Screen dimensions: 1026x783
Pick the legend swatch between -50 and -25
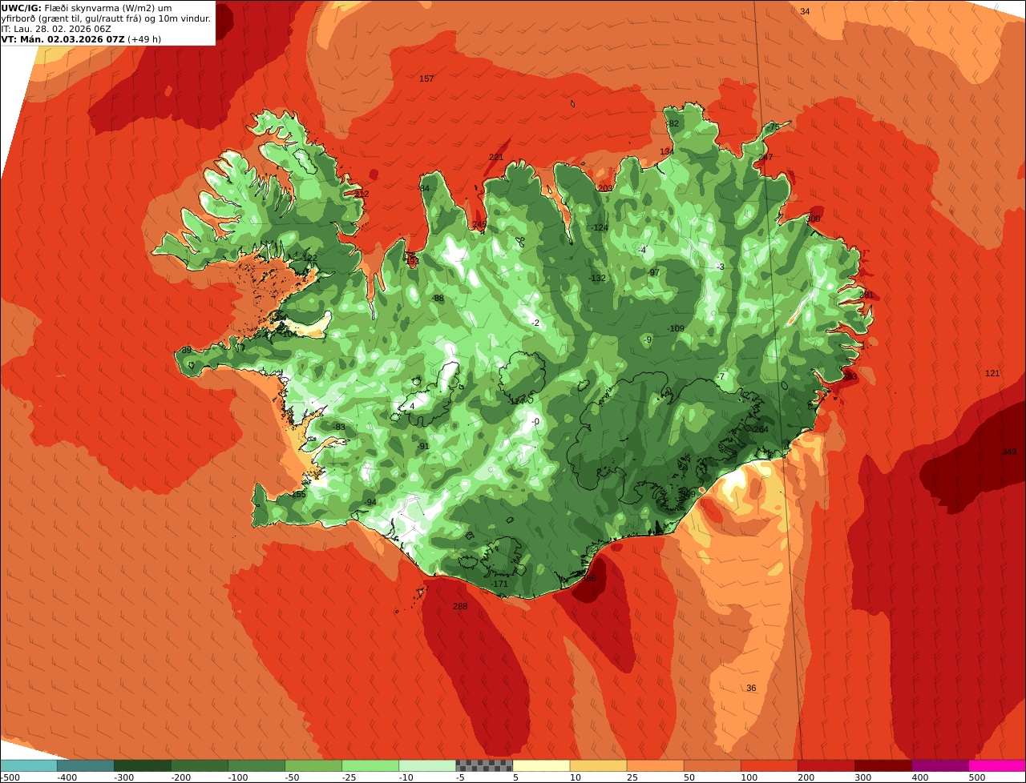pos(313,765)
